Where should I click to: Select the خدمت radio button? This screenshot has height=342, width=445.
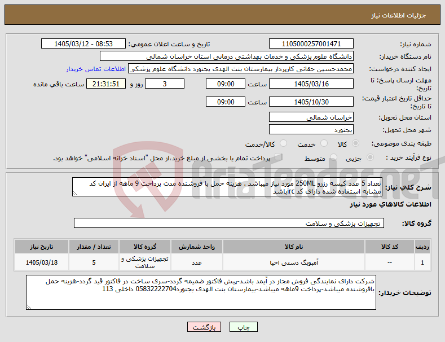tap(324, 143)
